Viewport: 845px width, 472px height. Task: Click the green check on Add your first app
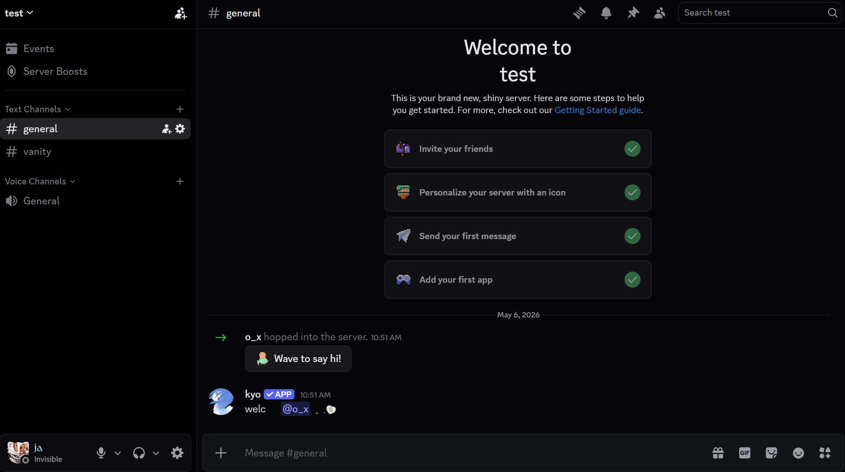click(632, 280)
